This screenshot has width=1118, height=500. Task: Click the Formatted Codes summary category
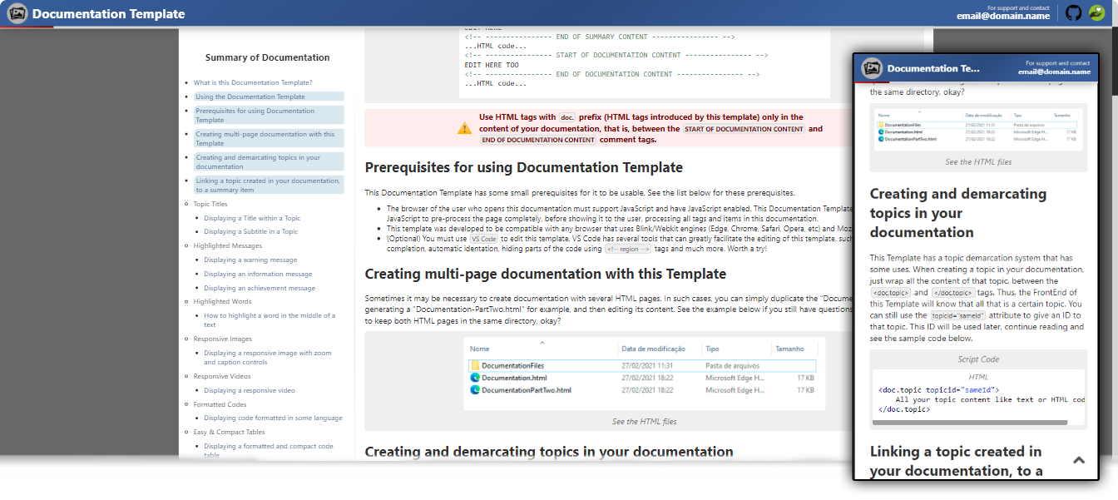[220, 404]
